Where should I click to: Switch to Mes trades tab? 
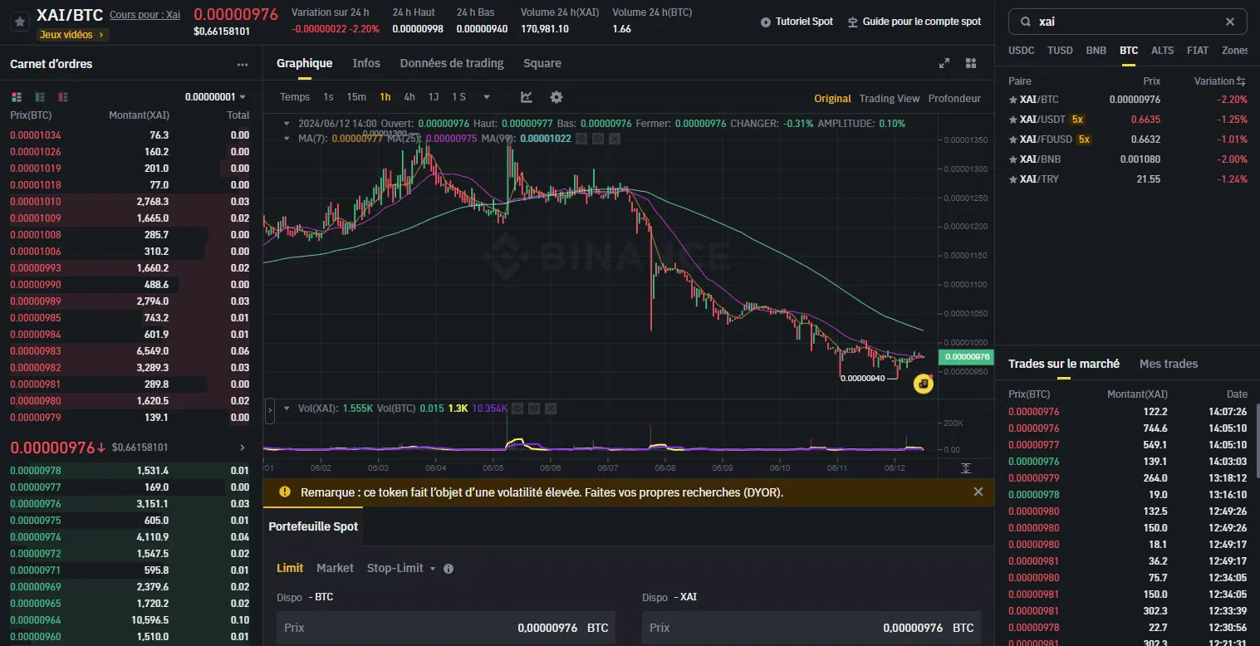tap(1169, 364)
